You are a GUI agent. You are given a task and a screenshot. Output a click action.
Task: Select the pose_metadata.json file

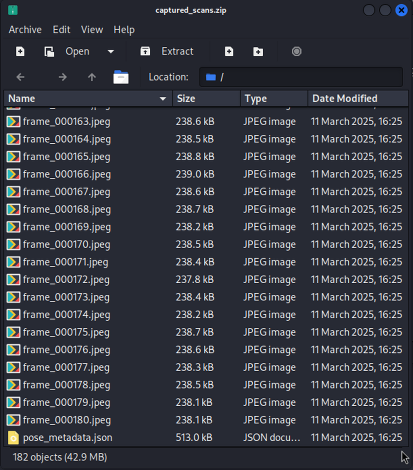point(67,437)
